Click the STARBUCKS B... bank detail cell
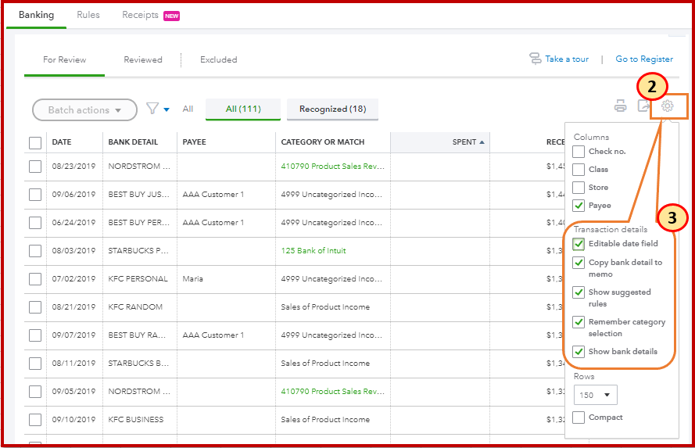Screen dimensions: 695x448 (138, 364)
